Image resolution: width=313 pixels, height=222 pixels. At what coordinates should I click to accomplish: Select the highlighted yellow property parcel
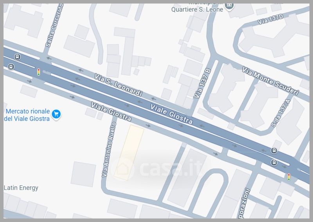coord(129,153)
